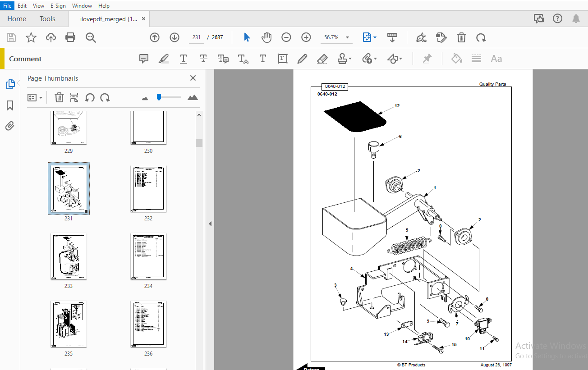Open the feedback chat icon at the top right

pos(538,18)
